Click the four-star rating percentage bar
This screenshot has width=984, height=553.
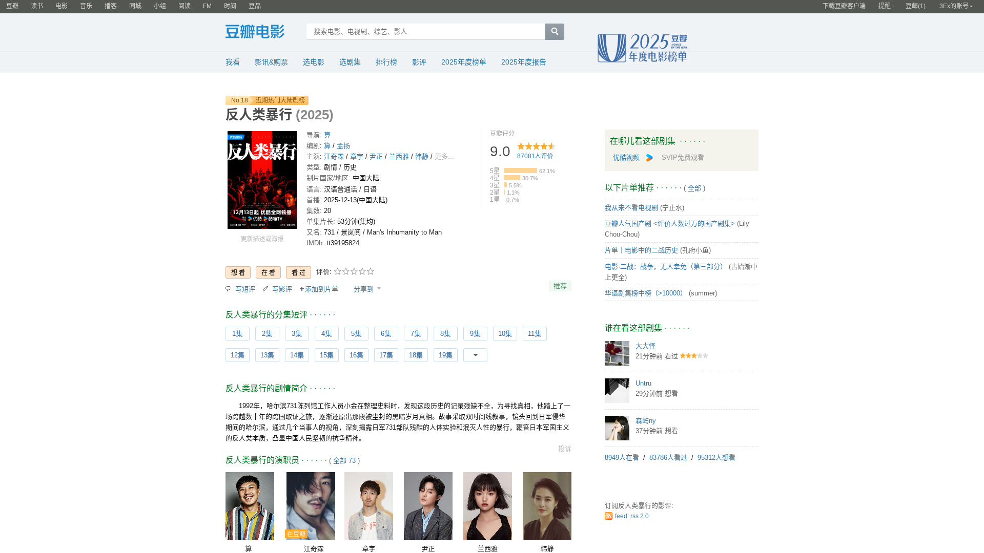pos(512,178)
